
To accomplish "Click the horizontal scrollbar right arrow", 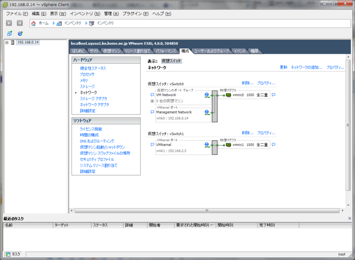I will [x=343, y=210].
